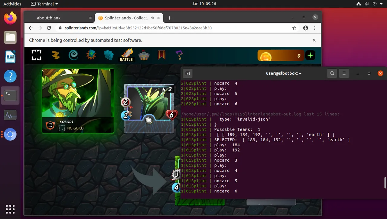Click the 'Possible Teams: 1' terminal line
The image size is (387, 219).
(221, 129)
